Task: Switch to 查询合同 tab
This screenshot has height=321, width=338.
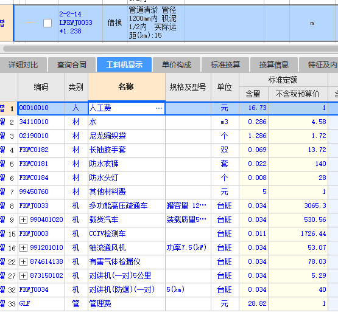Action: pos(72,65)
